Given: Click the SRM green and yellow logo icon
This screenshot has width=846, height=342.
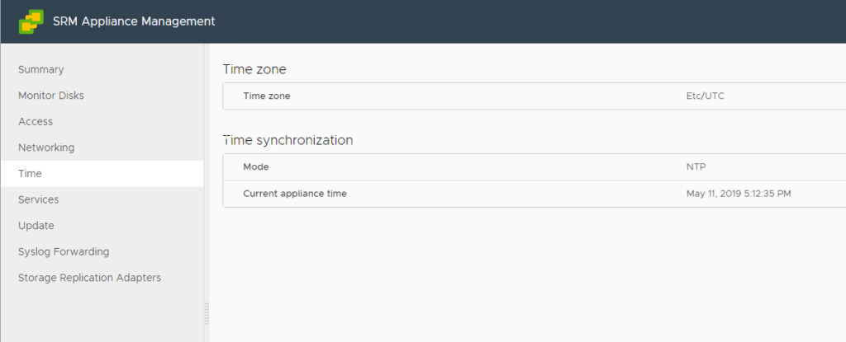Looking at the screenshot, I should (31, 21).
